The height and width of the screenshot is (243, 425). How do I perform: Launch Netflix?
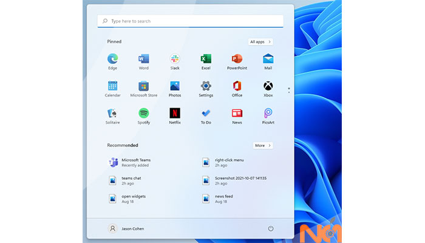point(175,116)
